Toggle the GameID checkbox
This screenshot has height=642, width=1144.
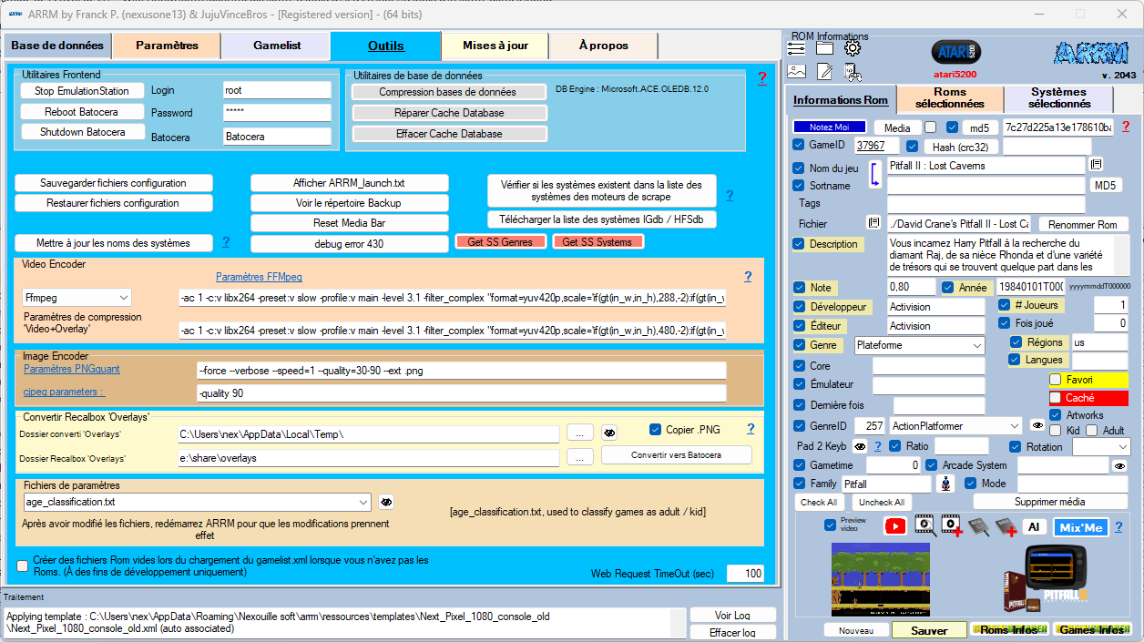point(799,145)
